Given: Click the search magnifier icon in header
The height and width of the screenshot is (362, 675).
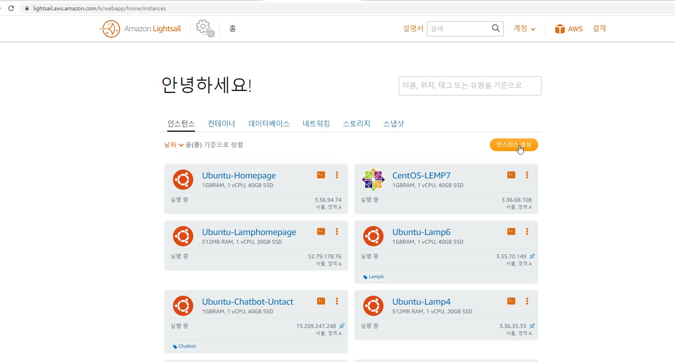Looking at the screenshot, I should click(495, 28).
